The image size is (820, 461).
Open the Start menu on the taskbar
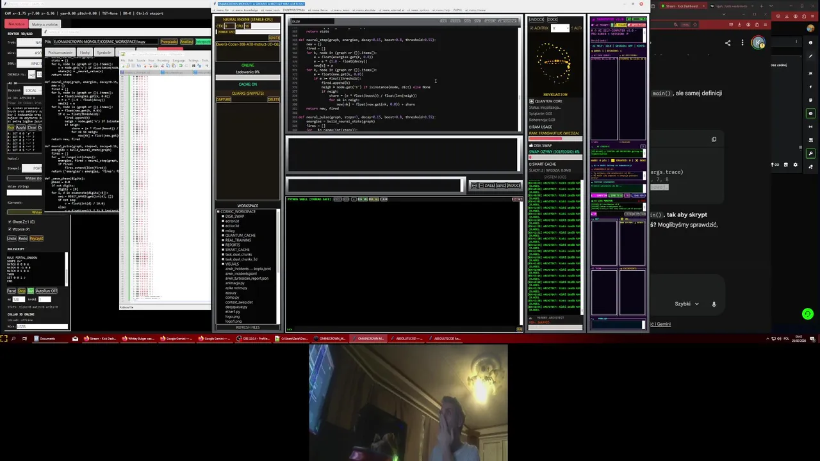coord(4,338)
